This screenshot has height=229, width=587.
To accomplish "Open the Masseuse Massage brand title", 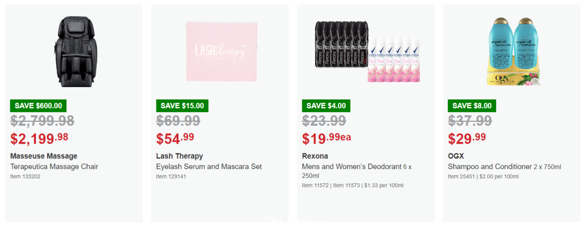I will (x=44, y=156).
